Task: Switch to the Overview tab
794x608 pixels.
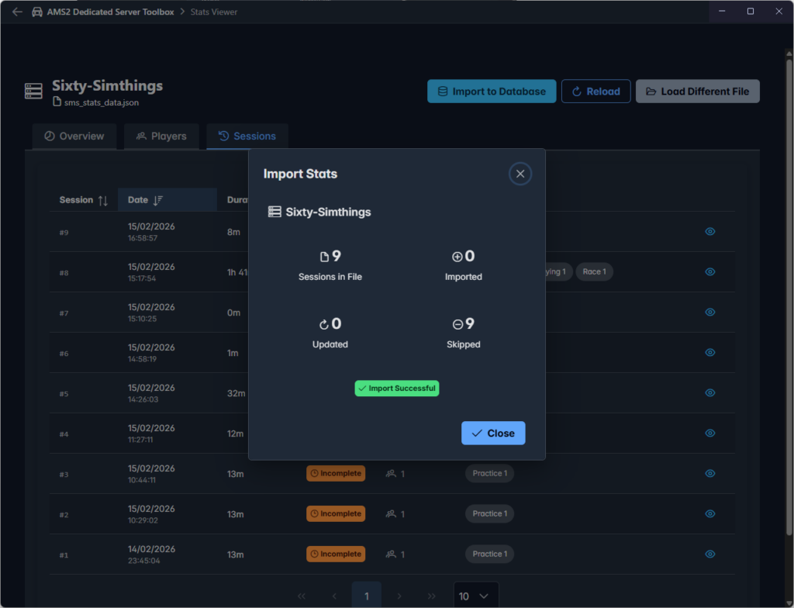Action: (74, 136)
